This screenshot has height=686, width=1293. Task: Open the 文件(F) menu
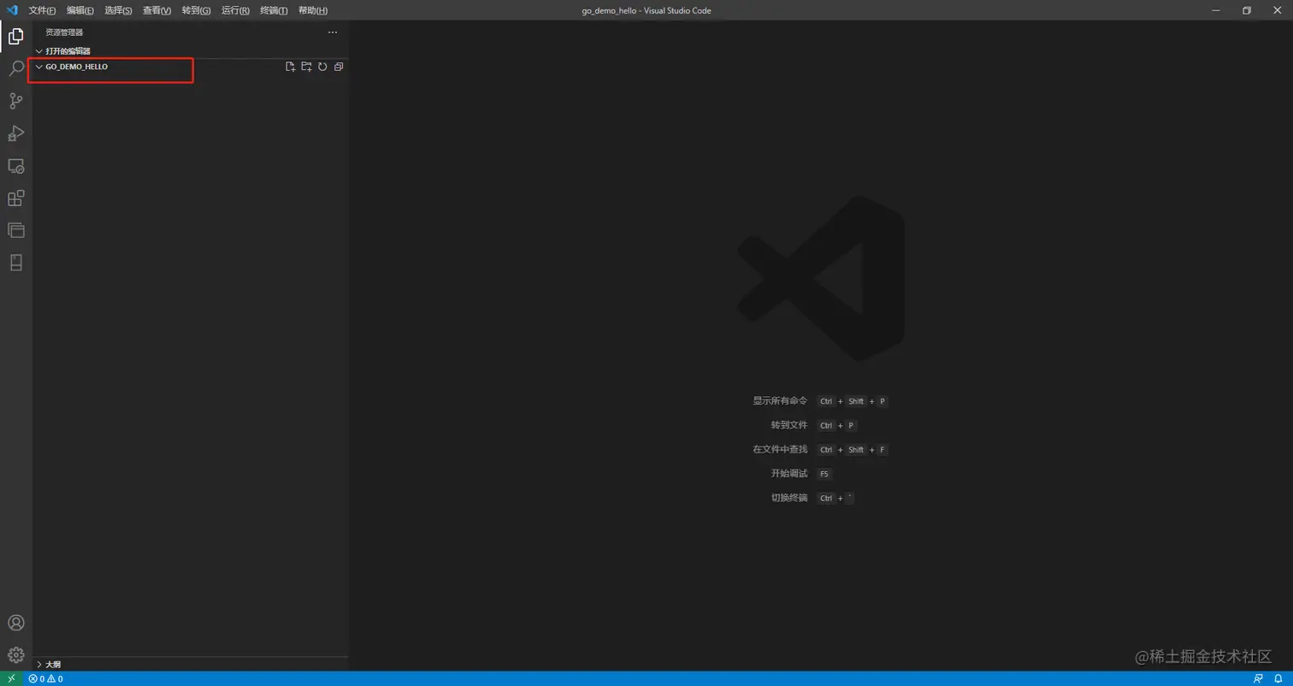[x=42, y=10]
